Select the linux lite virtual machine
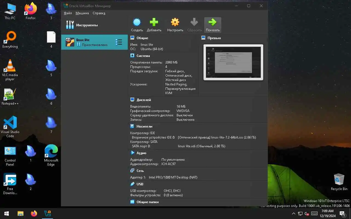 [94, 42]
